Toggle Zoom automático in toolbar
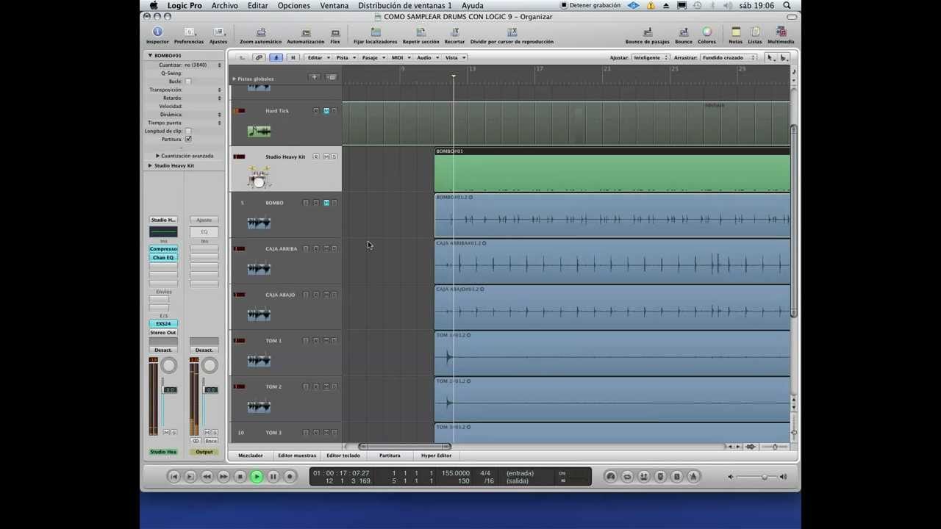941x529 pixels. (260, 32)
